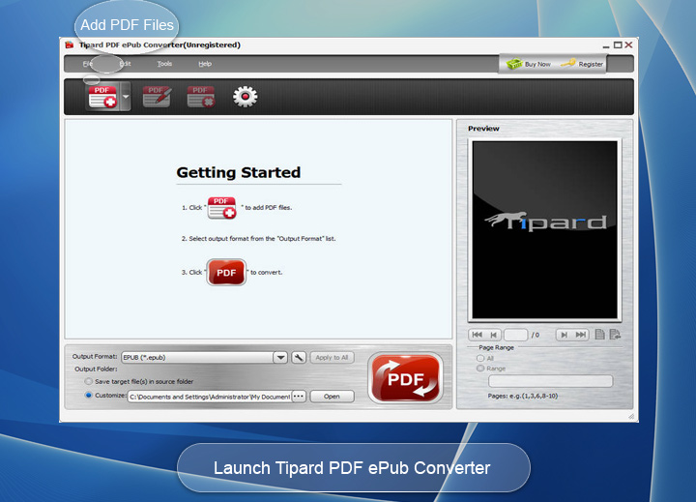Click the Tipard preview thumbnail
Viewport: 696px width, 502px height.
(544, 229)
